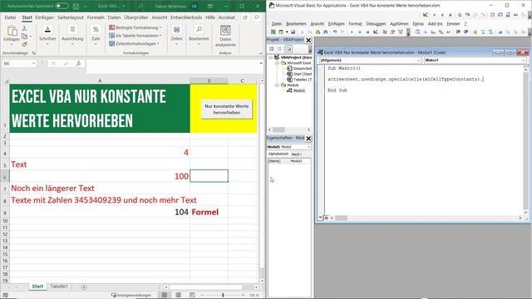Click the Name Box showing B6

click(x=19, y=63)
